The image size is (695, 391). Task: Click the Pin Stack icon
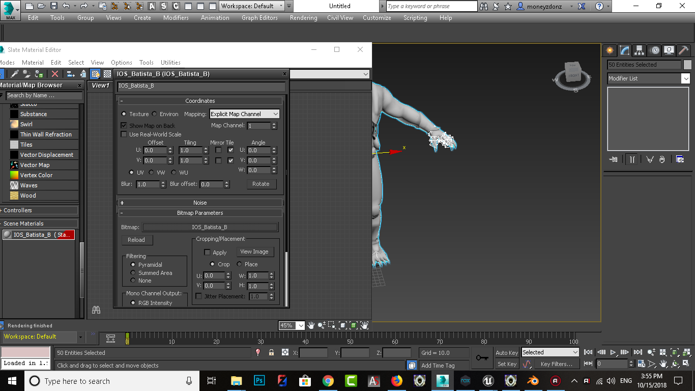(614, 159)
